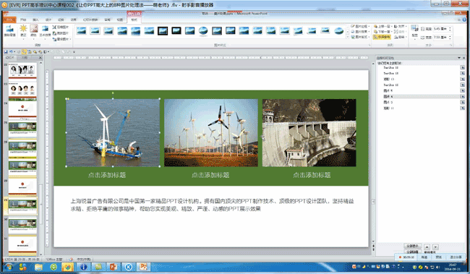Click the Artistic Effects icon

[x=45, y=31]
